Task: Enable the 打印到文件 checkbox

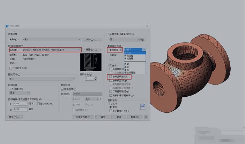Action: coord(10,68)
